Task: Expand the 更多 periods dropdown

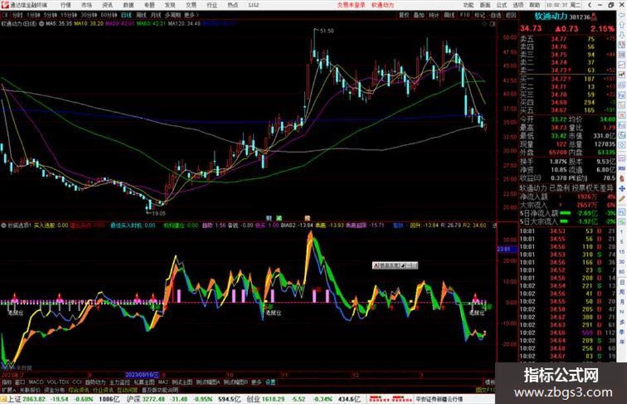Action: click(191, 15)
